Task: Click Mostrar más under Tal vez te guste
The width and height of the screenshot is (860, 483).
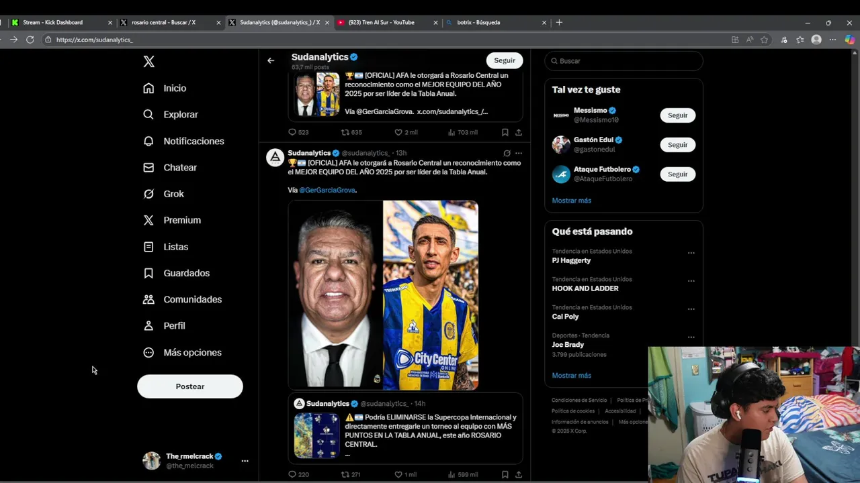Action: tap(572, 201)
